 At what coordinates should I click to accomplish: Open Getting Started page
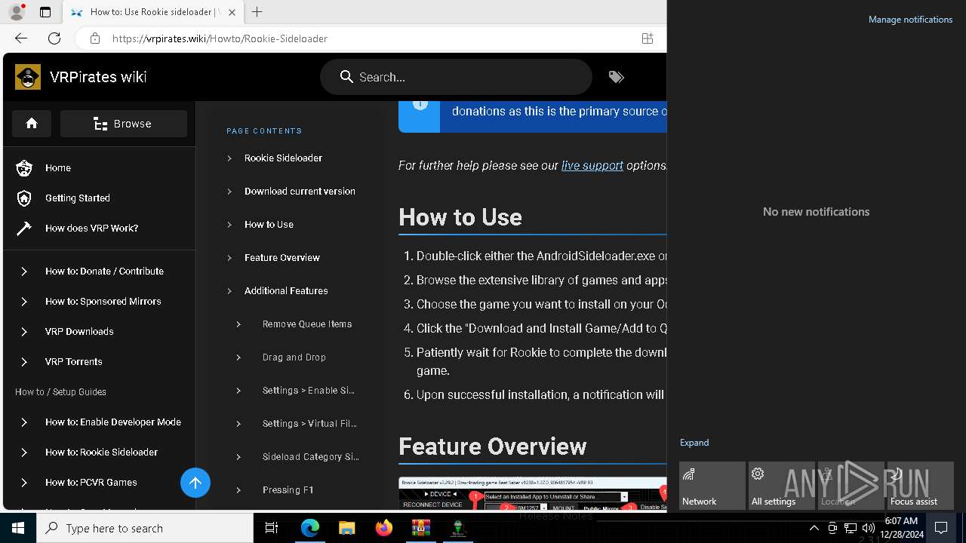pyautogui.click(x=78, y=198)
